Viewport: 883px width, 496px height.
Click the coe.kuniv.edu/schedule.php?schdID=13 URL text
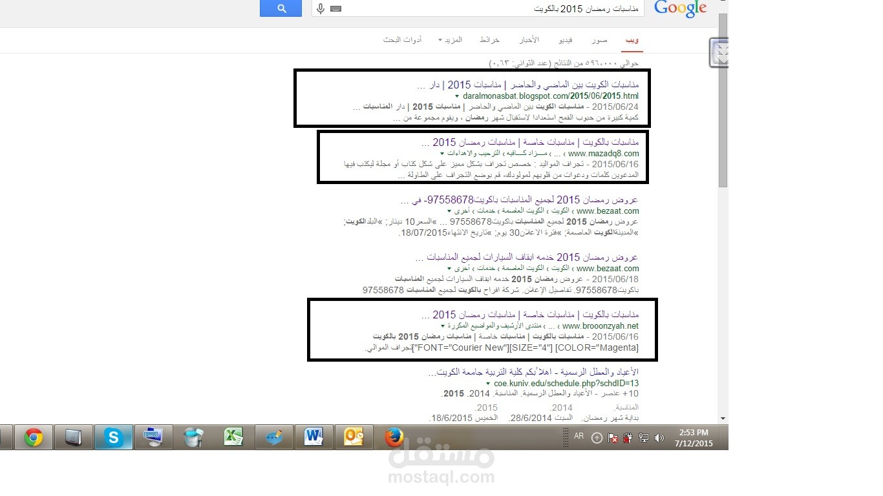(566, 384)
